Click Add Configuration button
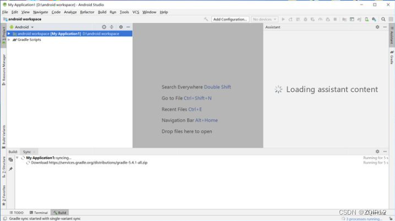Image resolution: width=395 pixels, height=221 pixels. 230,20
